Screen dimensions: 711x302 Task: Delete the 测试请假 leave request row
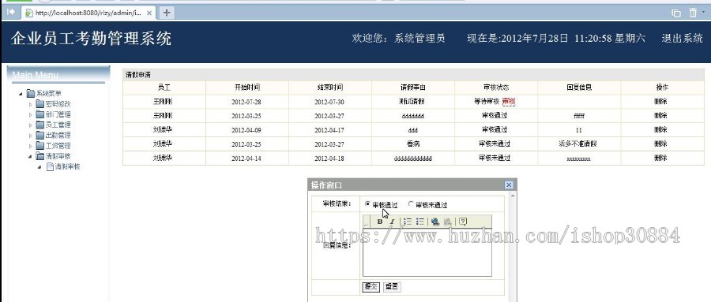pos(660,102)
